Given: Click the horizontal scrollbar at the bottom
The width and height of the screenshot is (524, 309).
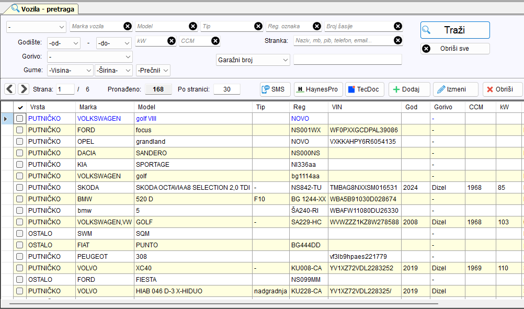Looking at the screenshot, I should pos(224,304).
